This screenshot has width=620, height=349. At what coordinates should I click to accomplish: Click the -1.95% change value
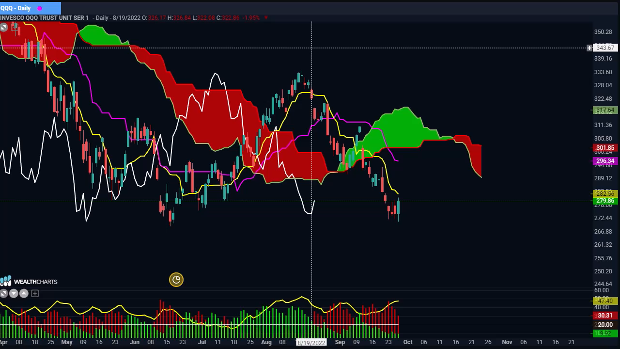(x=251, y=18)
